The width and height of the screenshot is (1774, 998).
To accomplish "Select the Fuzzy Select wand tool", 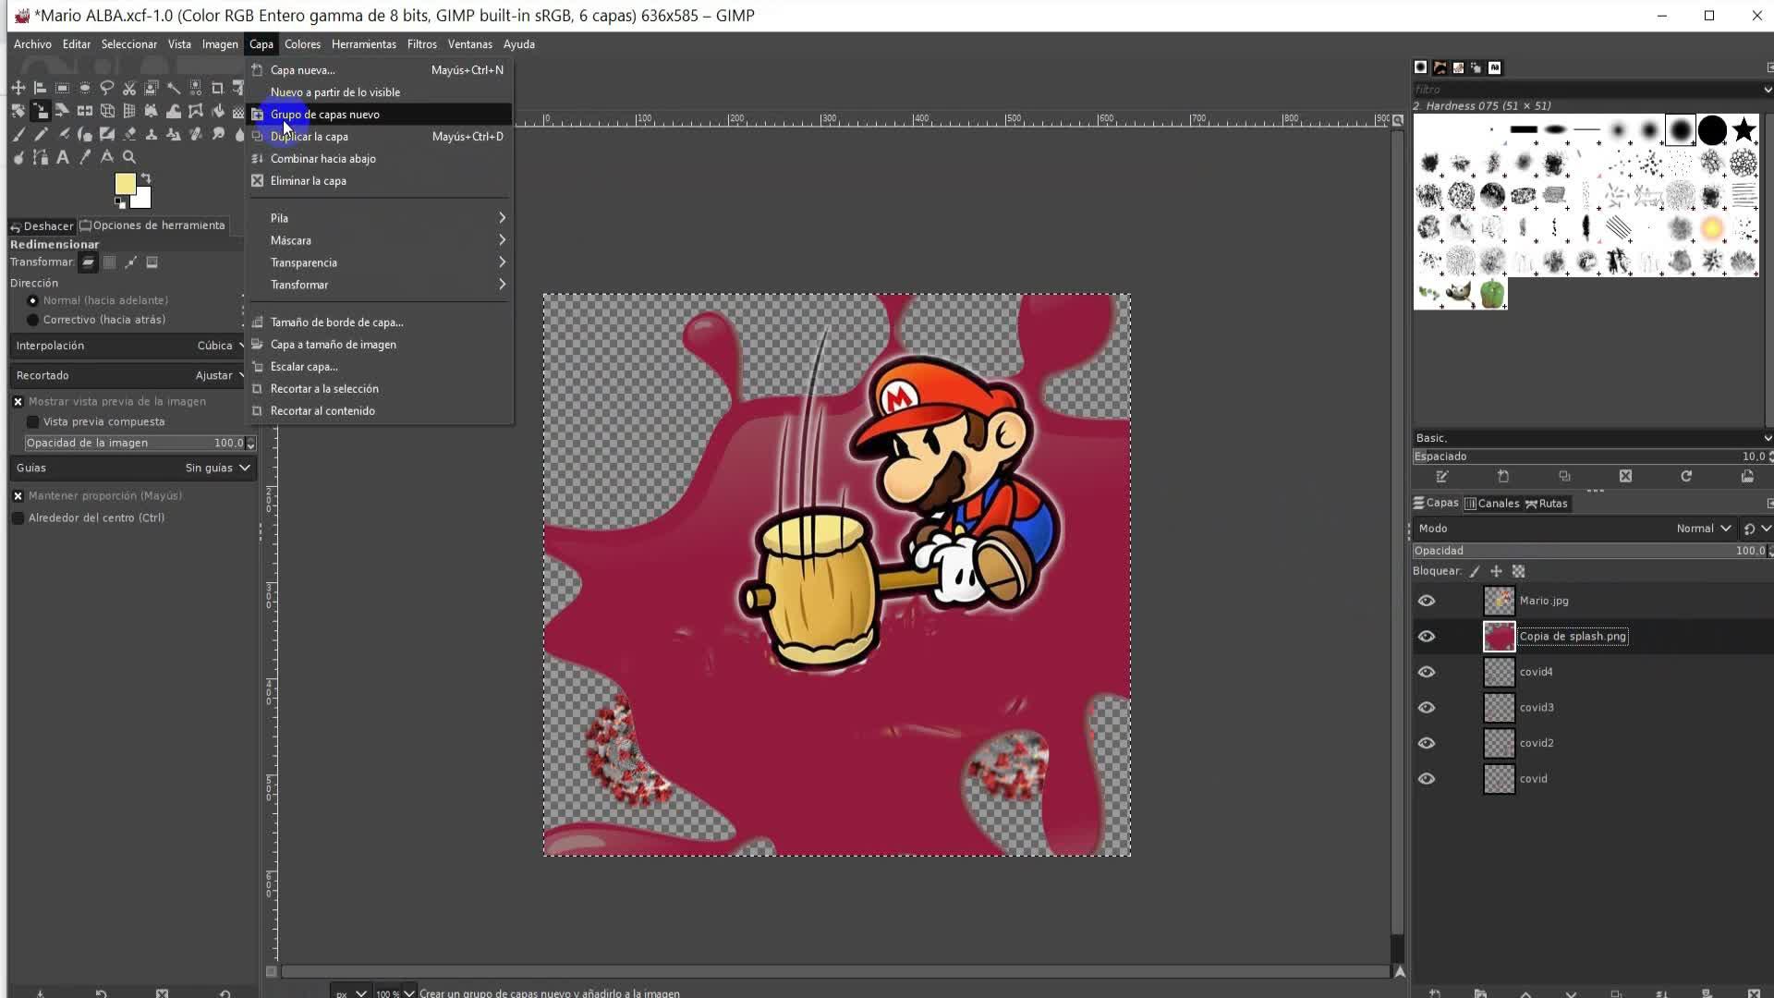I will coord(173,88).
